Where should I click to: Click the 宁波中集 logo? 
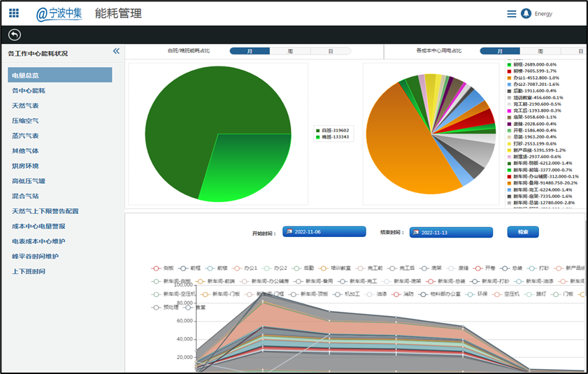[59, 14]
